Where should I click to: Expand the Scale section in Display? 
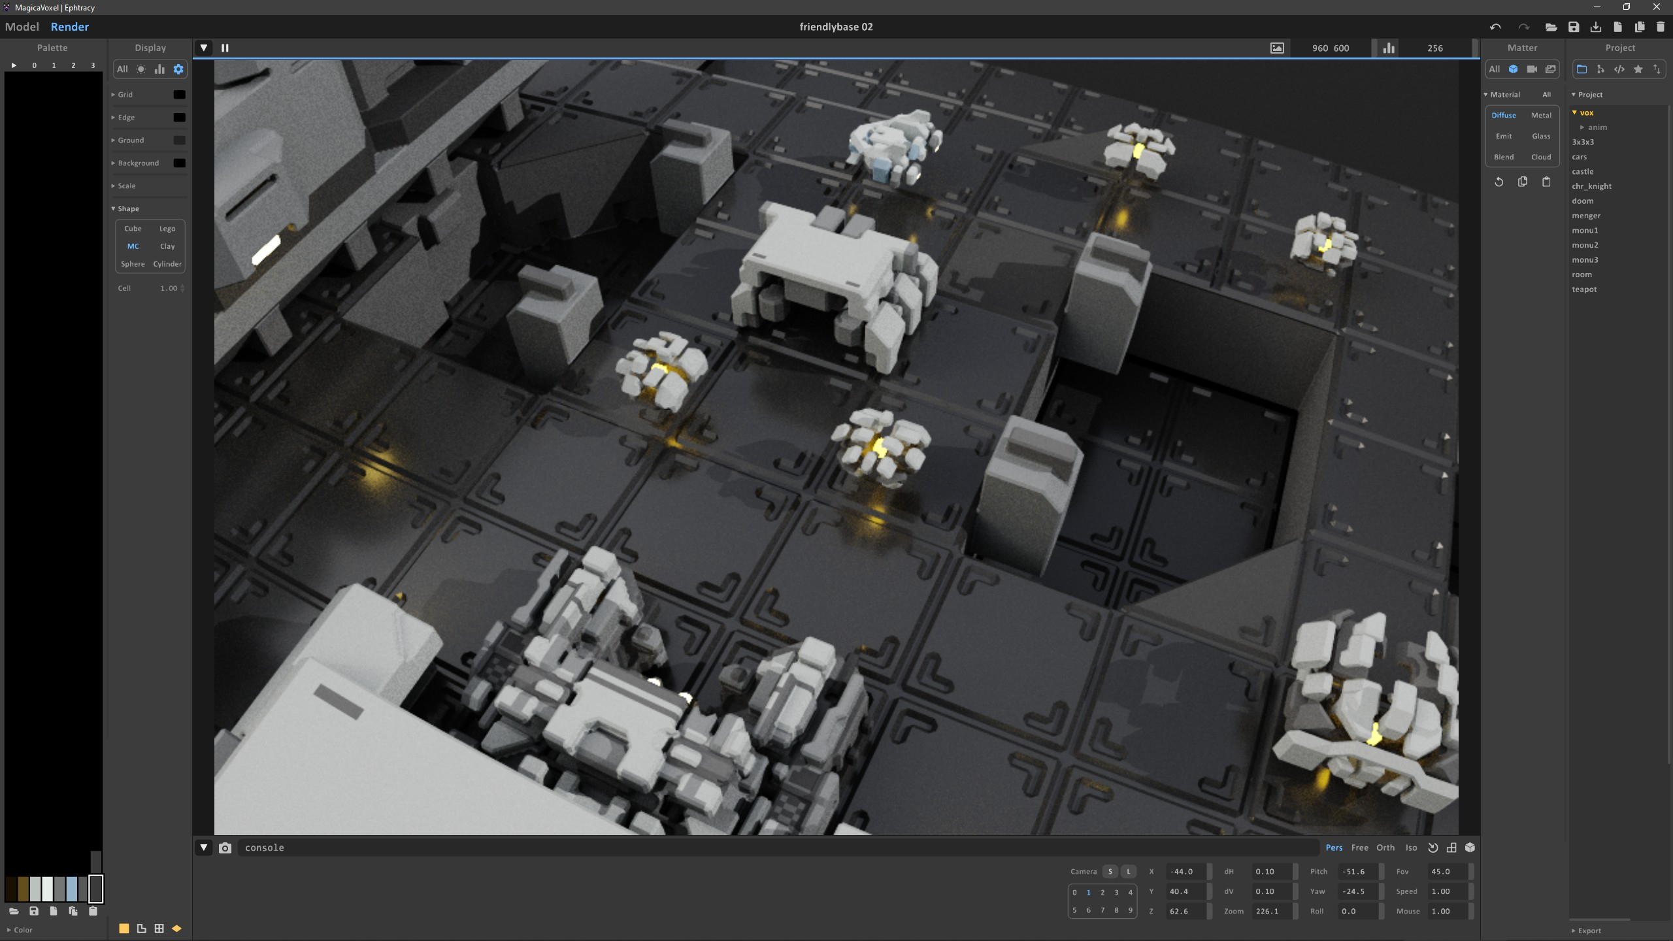point(124,186)
